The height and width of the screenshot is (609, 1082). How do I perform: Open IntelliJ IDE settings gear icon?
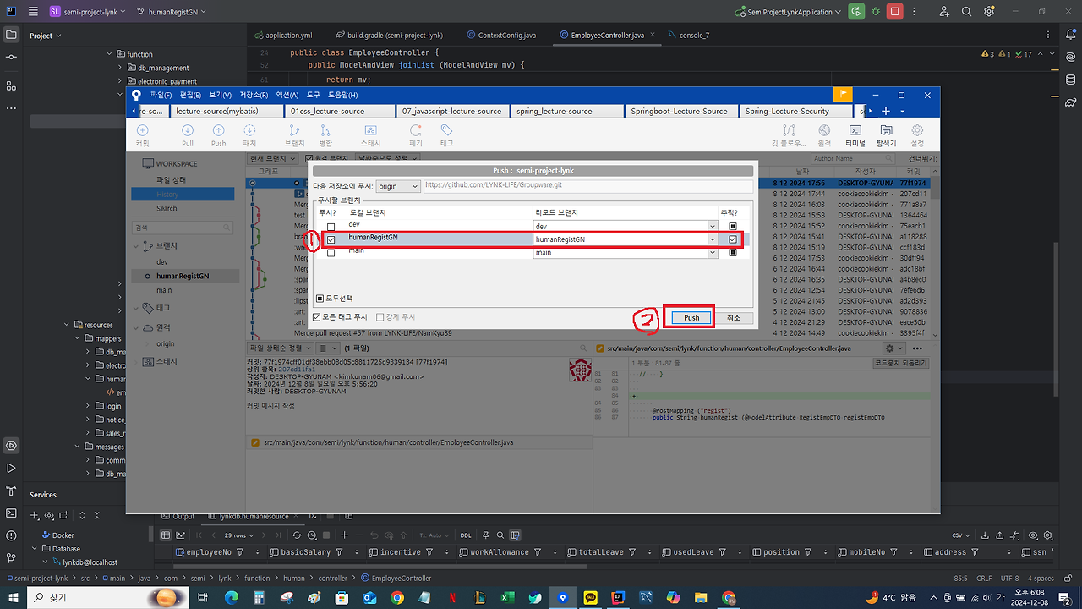pos(988,12)
